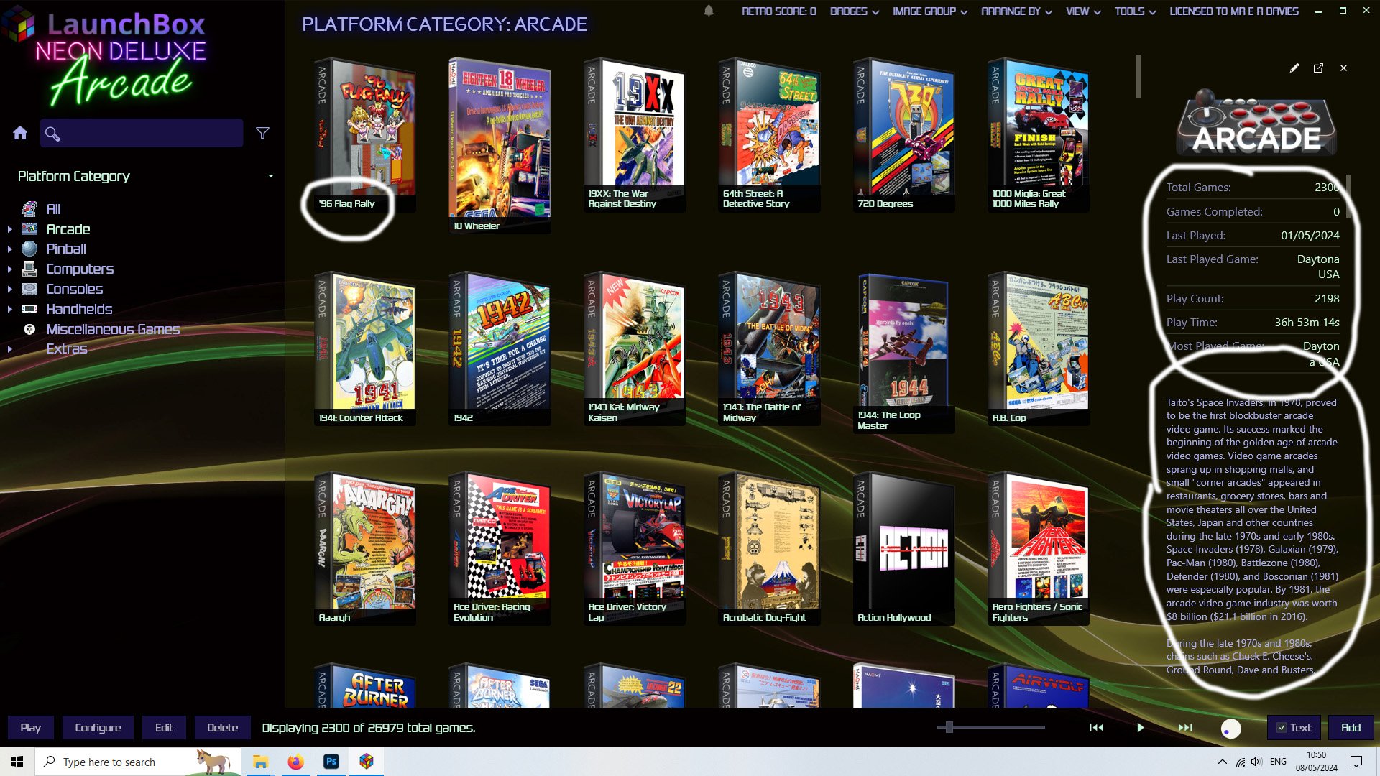The image size is (1380, 776).
Task: Toggle the Text checkbox
Action: pos(1282,728)
